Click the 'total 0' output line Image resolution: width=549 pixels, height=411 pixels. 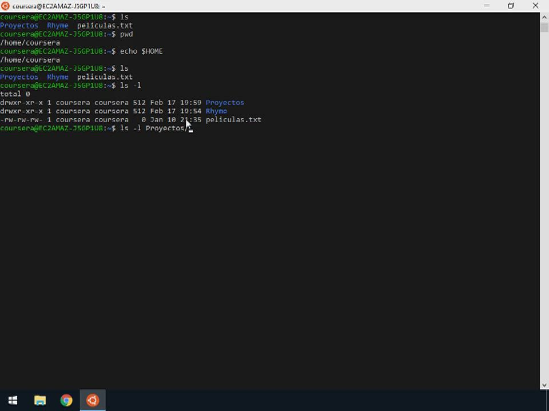(x=15, y=94)
